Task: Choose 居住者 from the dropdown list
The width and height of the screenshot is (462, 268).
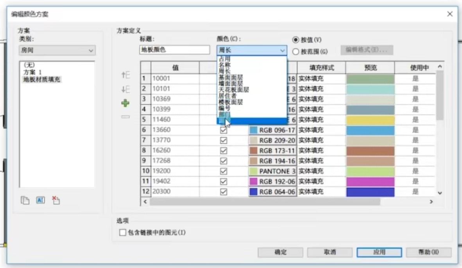Action: [x=252, y=96]
